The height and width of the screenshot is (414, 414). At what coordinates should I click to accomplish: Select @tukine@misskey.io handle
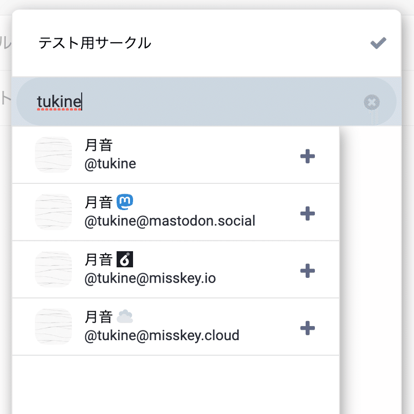coord(150,278)
